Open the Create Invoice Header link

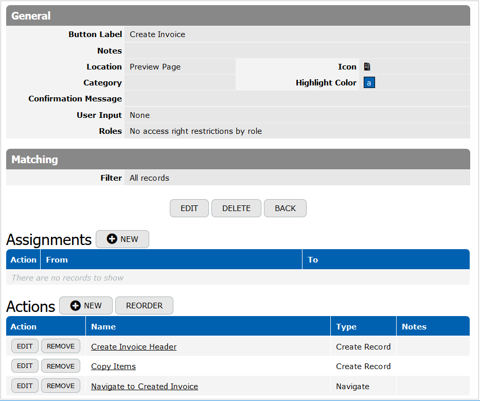[x=134, y=347]
